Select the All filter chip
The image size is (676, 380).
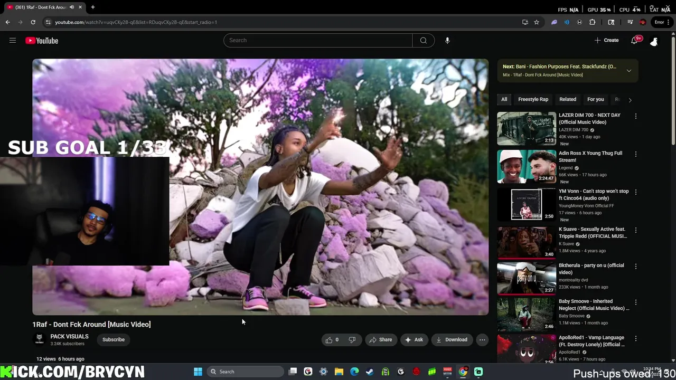504,99
